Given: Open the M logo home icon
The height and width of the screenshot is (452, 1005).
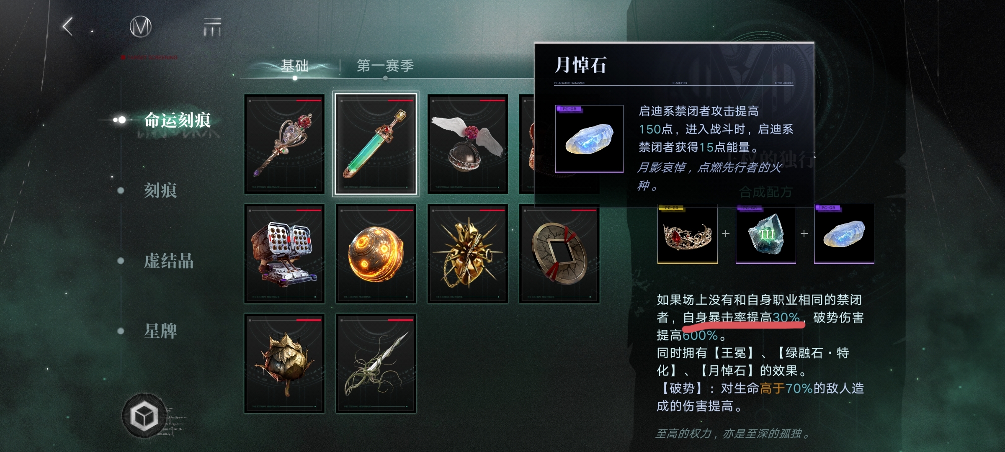Looking at the screenshot, I should 140,27.
